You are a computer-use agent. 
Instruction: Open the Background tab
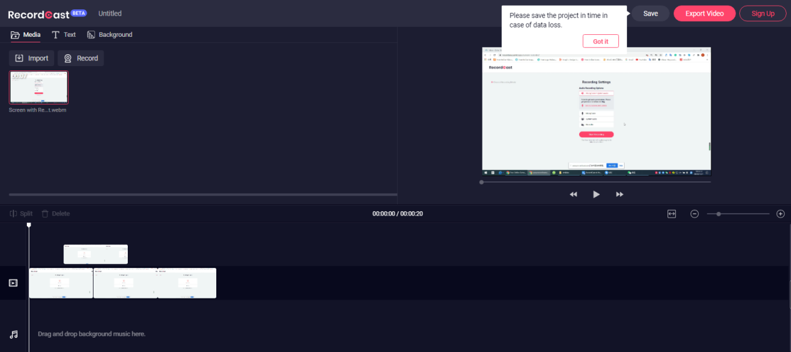[x=110, y=35]
